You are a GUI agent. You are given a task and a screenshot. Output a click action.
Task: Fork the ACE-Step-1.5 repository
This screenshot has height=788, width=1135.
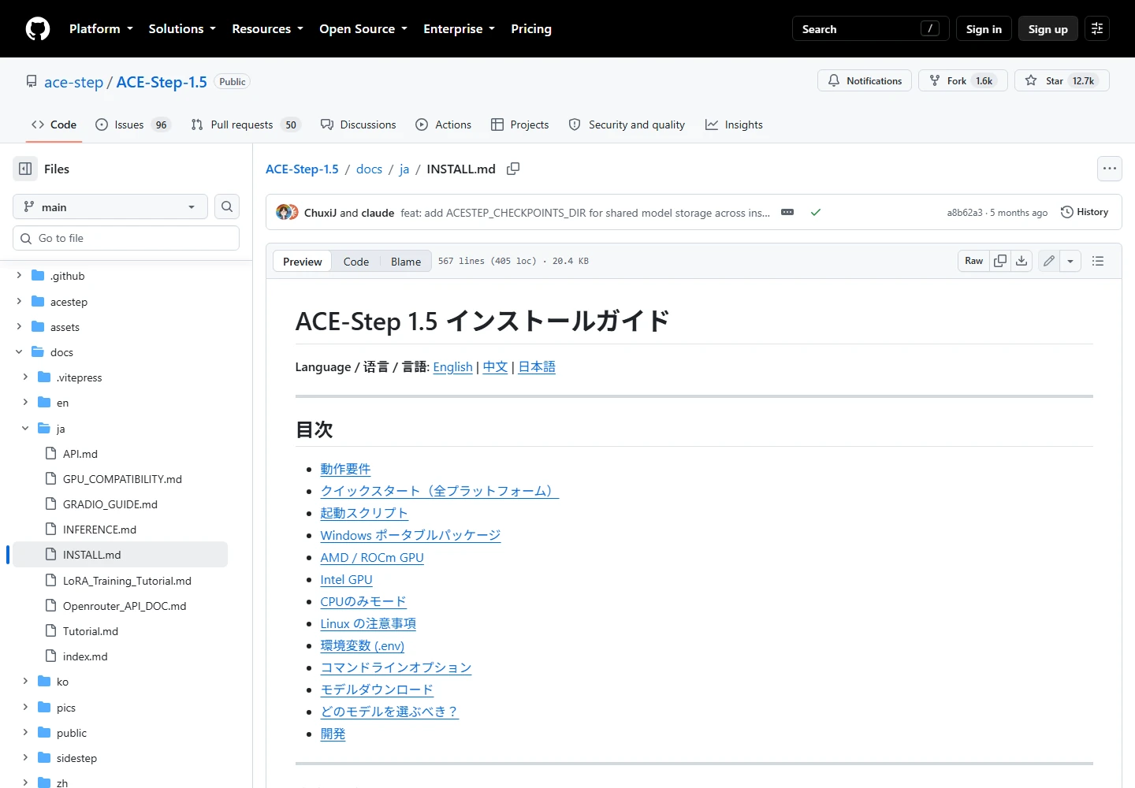point(962,80)
